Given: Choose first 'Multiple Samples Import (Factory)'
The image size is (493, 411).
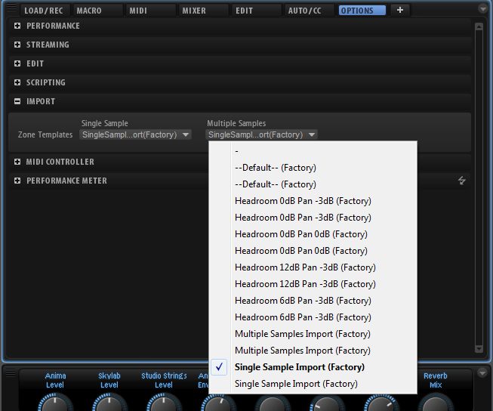Looking at the screenshot, I should pos(313,334).
